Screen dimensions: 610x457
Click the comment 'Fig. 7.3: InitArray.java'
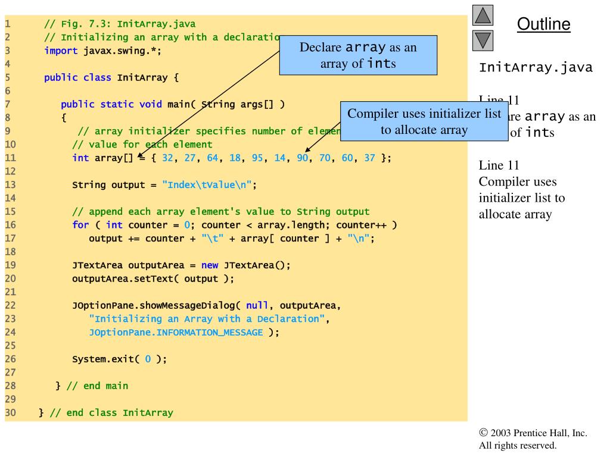click(x=120, y=24)
